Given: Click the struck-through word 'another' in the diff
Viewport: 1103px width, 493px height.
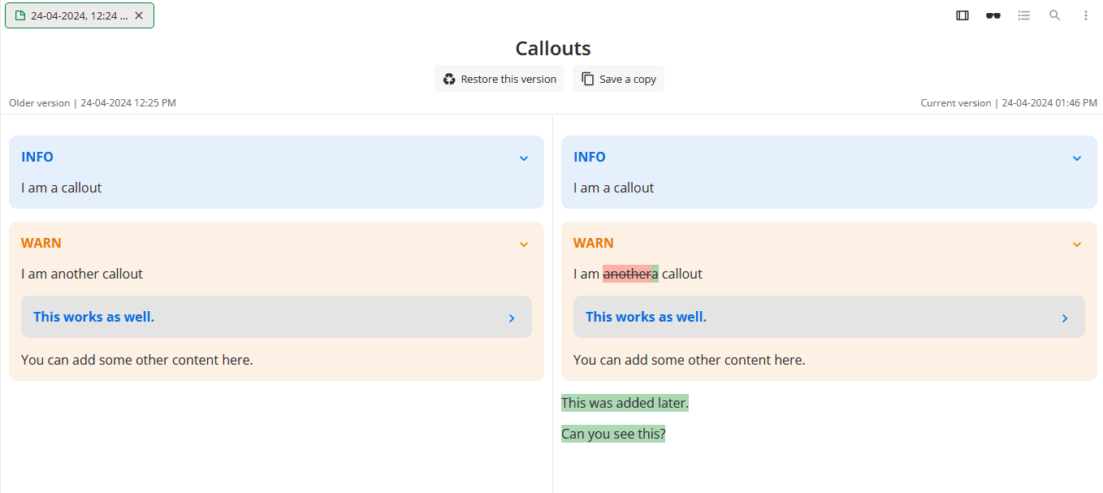Looking at the screenshot, I should tap(625, 274).
